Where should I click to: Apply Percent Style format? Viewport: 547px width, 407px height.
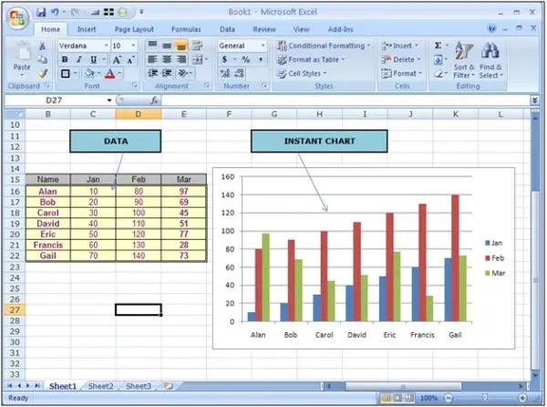246,59
